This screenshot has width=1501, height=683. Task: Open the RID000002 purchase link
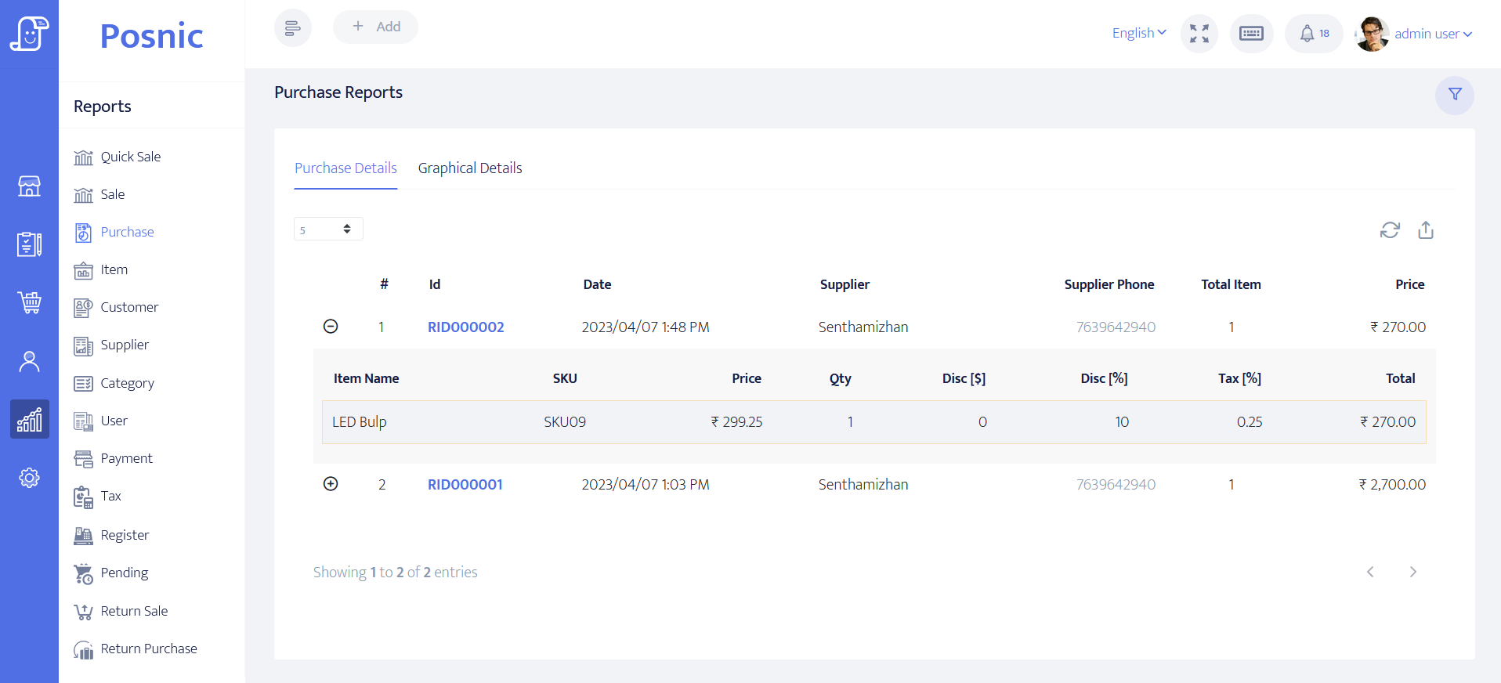pos(465,327)
